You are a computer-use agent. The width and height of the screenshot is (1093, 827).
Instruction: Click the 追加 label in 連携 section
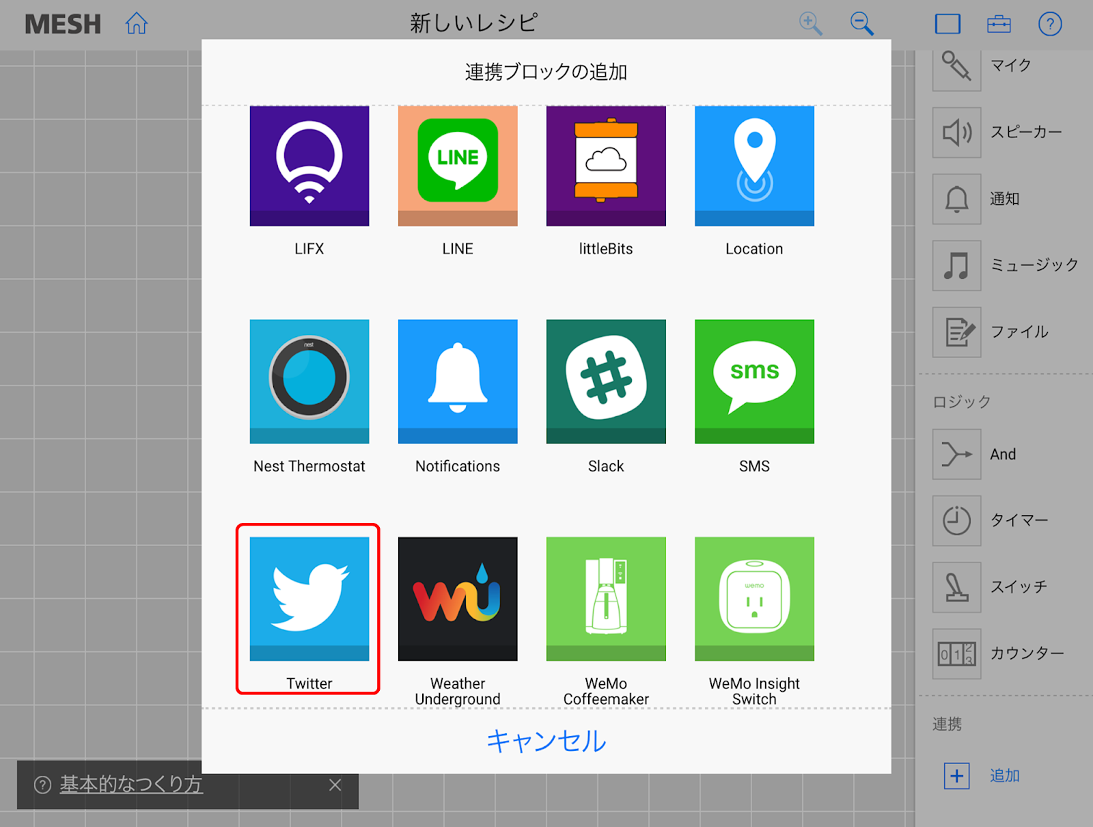[x=1005, y=776]
